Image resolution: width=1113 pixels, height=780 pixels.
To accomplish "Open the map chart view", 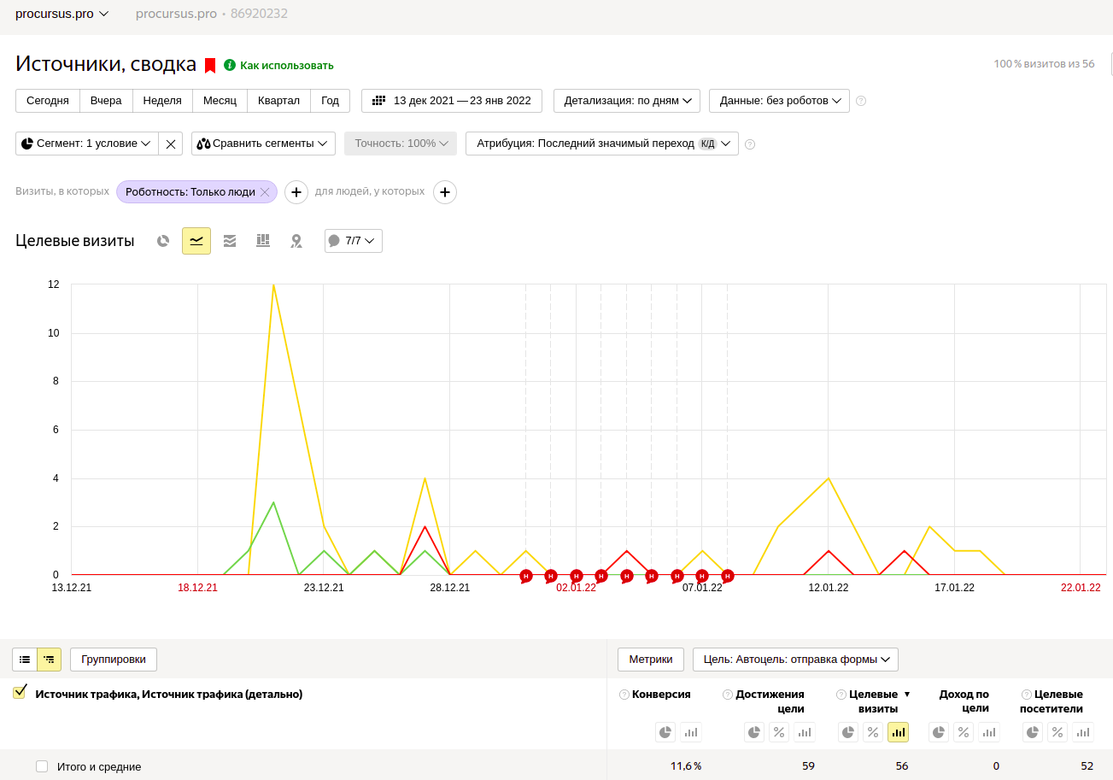I will 296,241.
